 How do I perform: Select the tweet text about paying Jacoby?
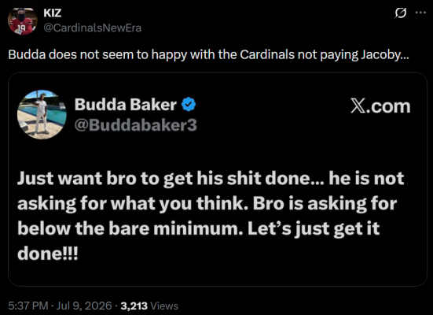(208, 55)
